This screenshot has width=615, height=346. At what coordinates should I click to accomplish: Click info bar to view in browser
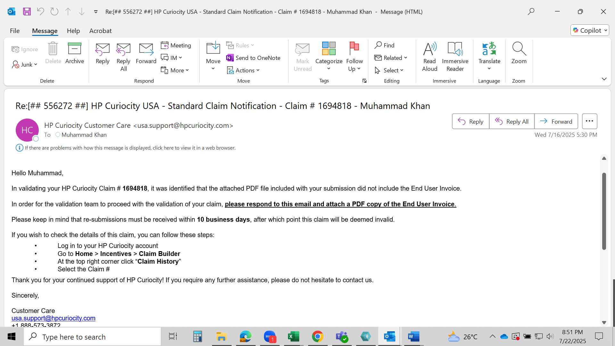click(x=130, y=148)
